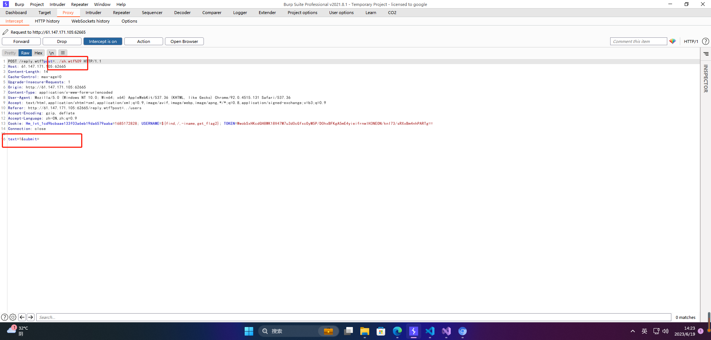
Task: Open the HTTP history sub-tab
Action: click(47, 21)
